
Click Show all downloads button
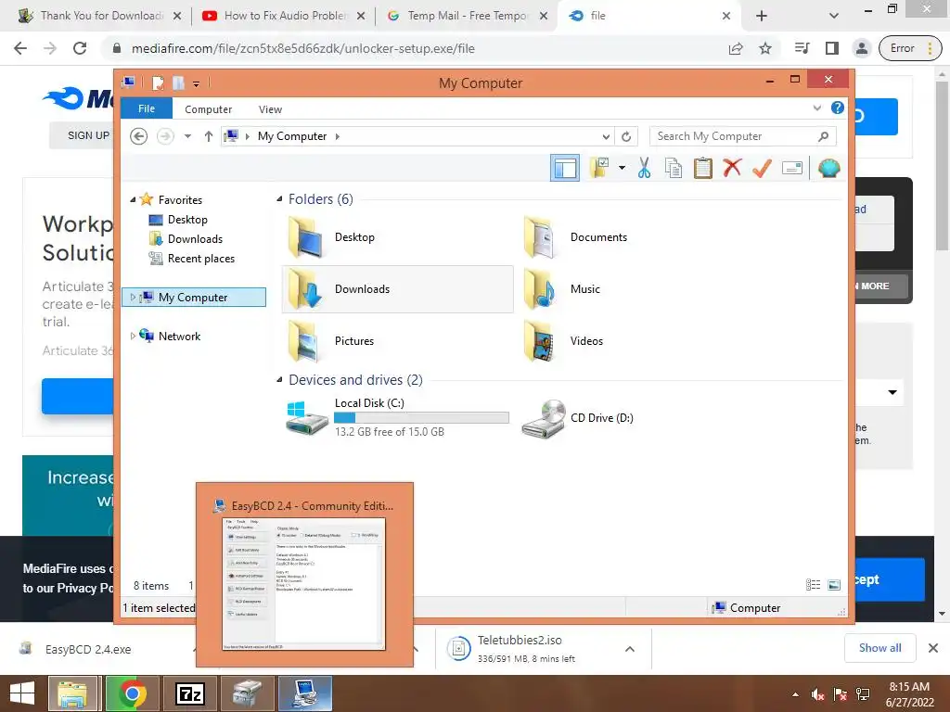pos(879,648)
